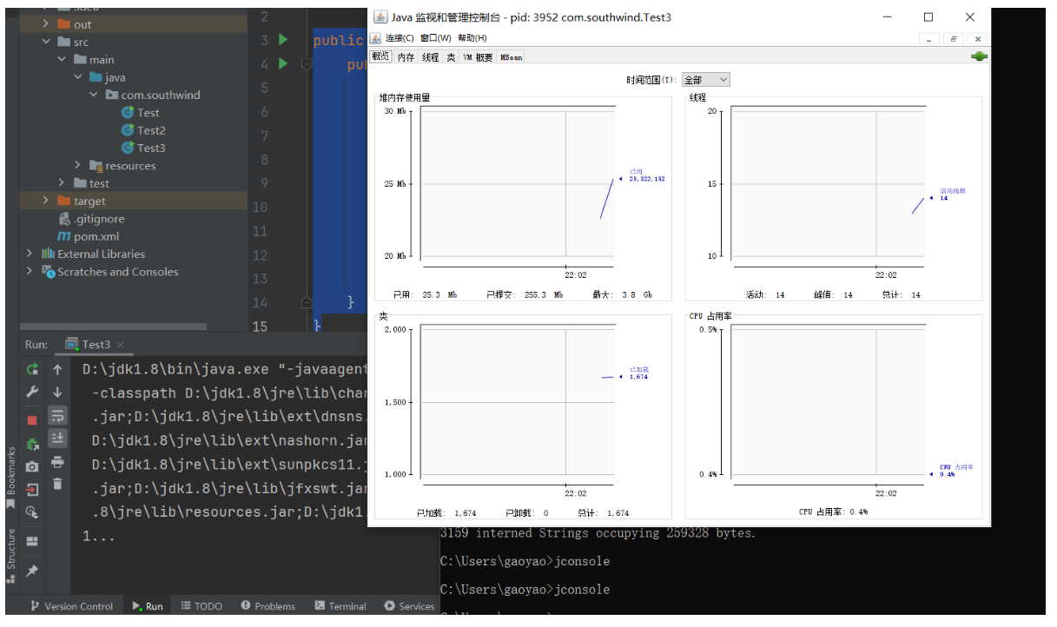Open the 连接(C) menu in JConsole

click(400, 38)
